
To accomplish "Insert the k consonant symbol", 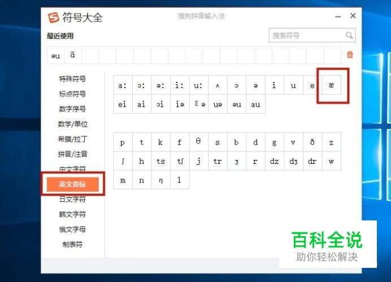I will click(160, 142).
